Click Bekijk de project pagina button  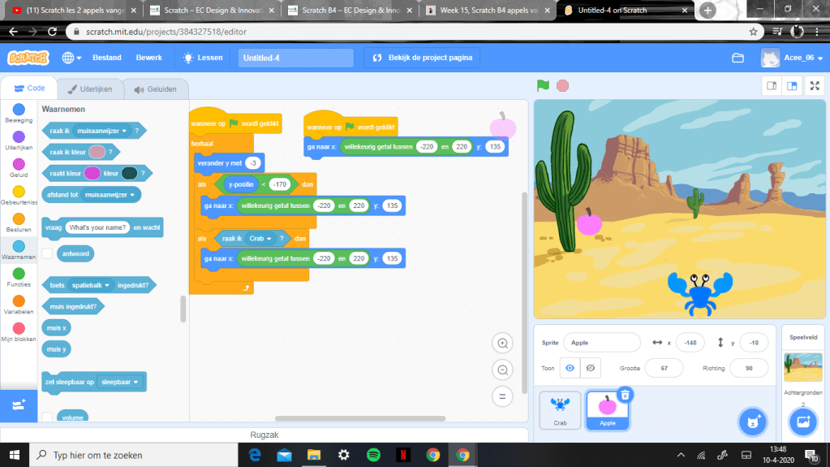(422, 58)
